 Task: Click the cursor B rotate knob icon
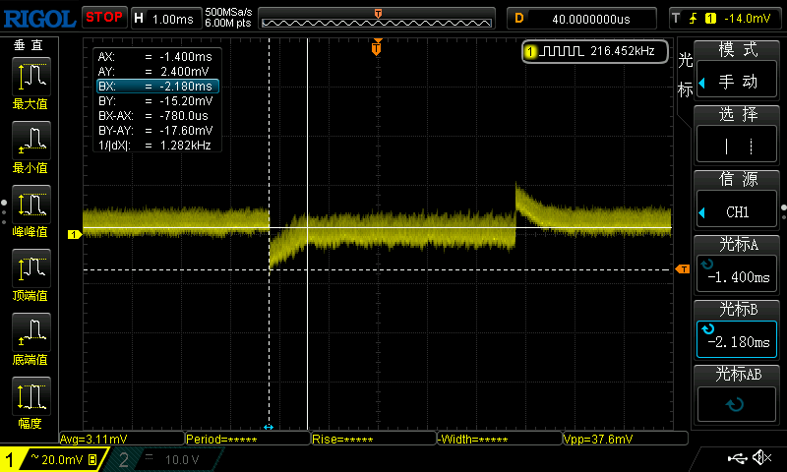click(708, 329)
